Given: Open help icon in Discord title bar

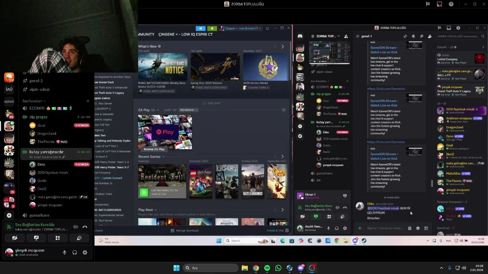Looking at the screenshot, I should click(451, 4).
